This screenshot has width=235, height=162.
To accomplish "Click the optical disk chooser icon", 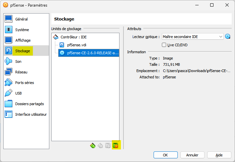I will click(228, 36).
